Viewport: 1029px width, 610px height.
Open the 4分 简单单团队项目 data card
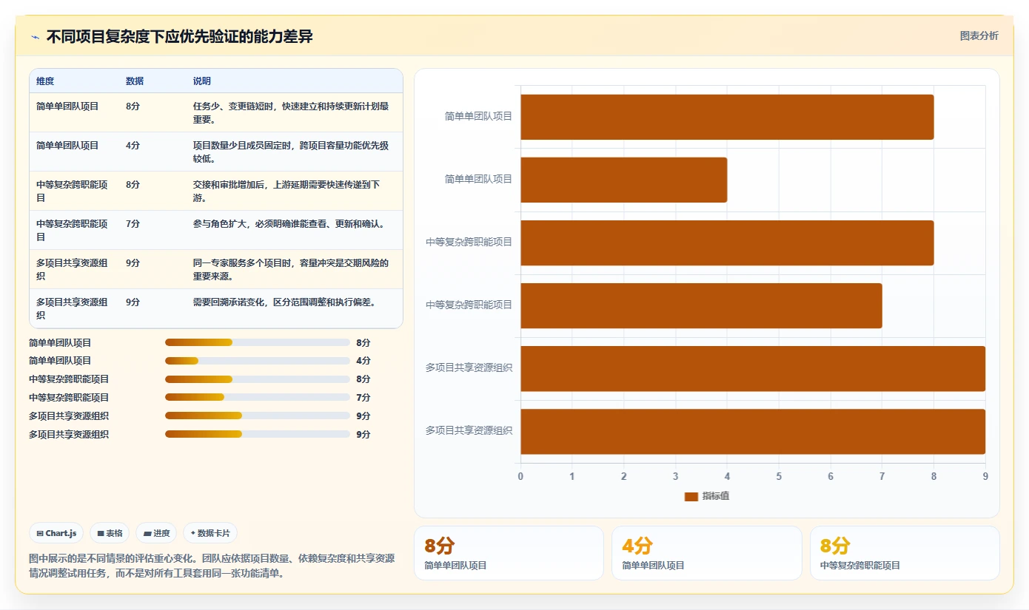pos(707,553)
